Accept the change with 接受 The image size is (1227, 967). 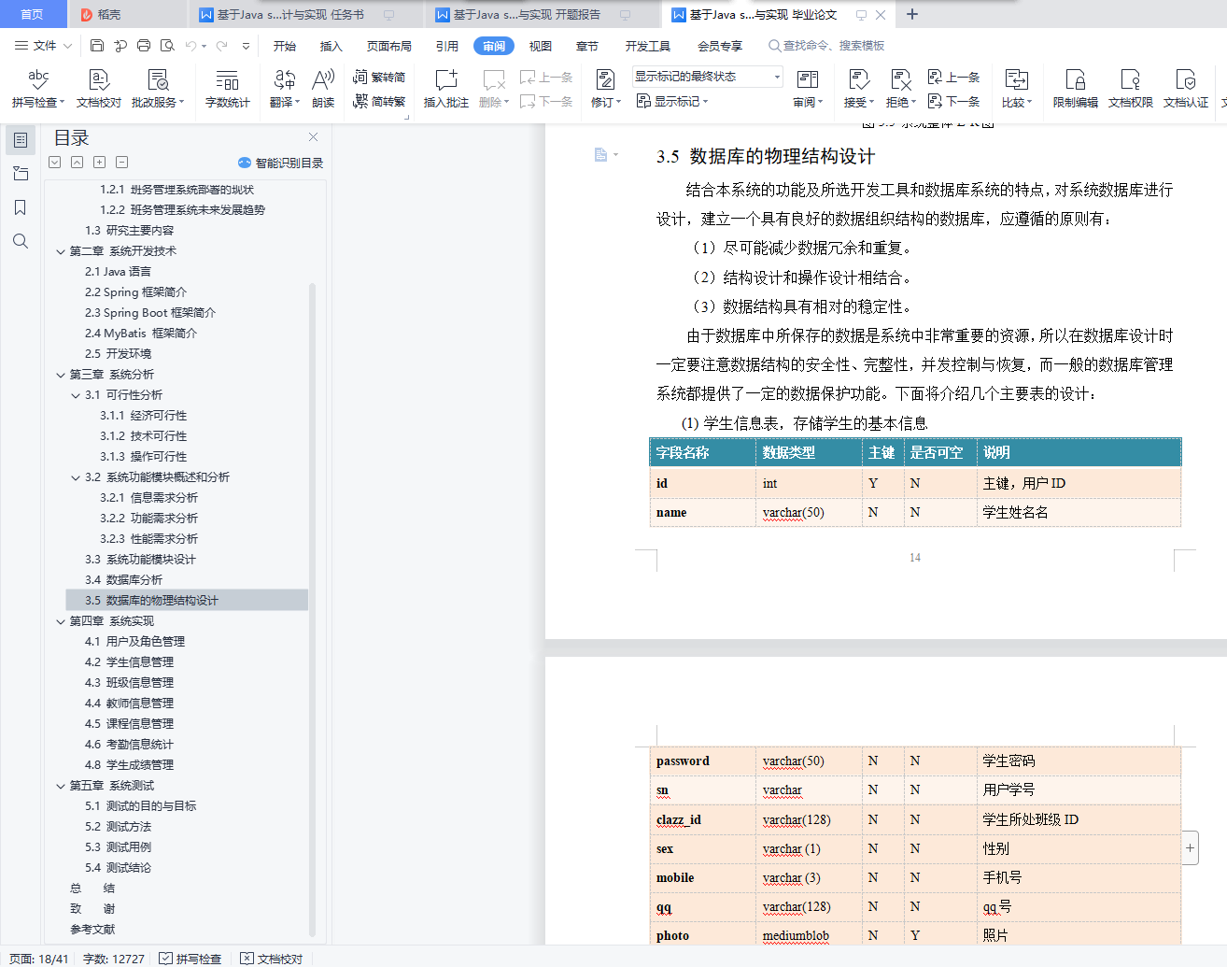(x=858, y=89)
